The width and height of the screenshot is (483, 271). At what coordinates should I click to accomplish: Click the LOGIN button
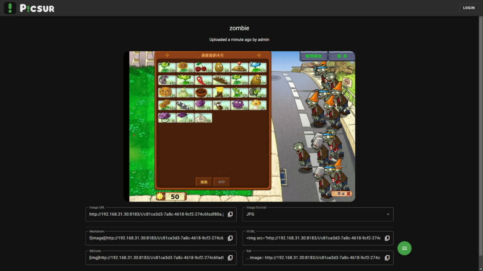(469, 8)
